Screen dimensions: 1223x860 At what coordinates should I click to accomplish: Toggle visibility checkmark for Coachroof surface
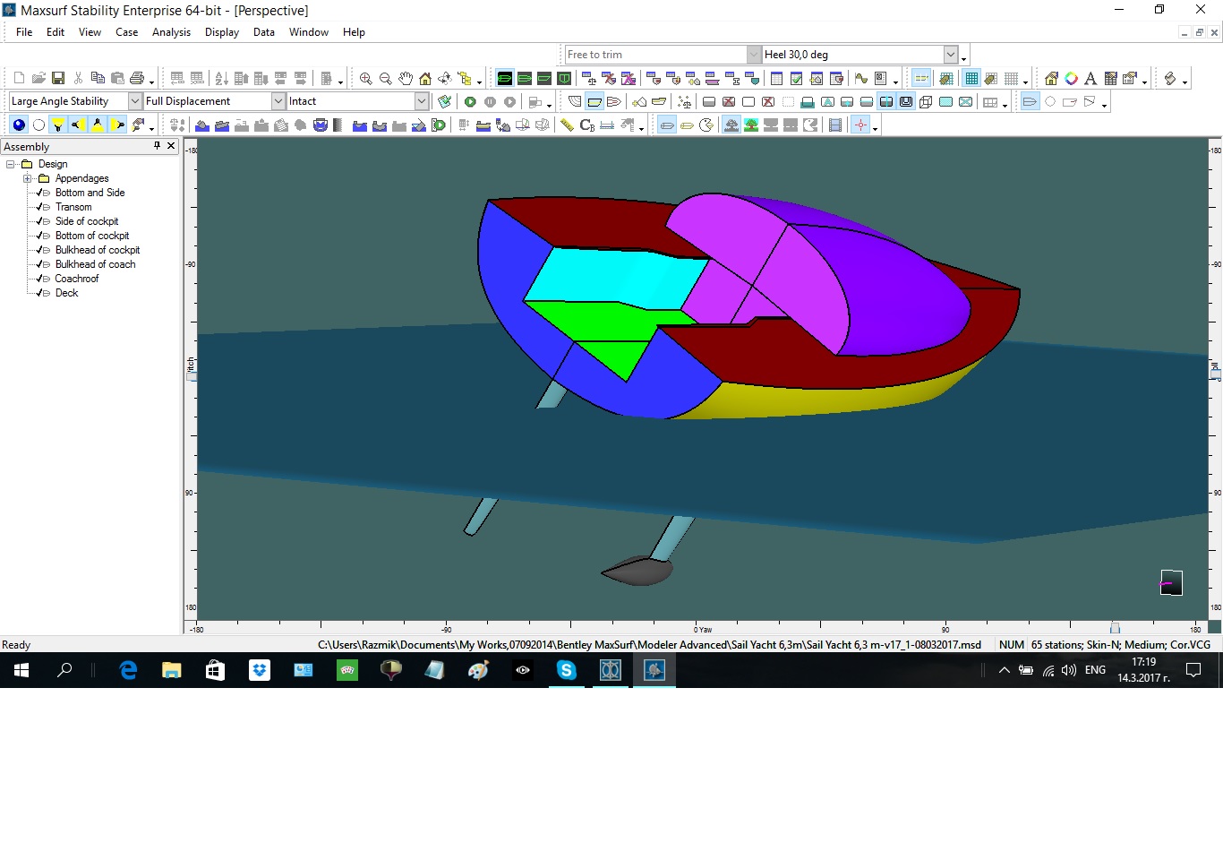pyautogui.click(x=39, y=279)
